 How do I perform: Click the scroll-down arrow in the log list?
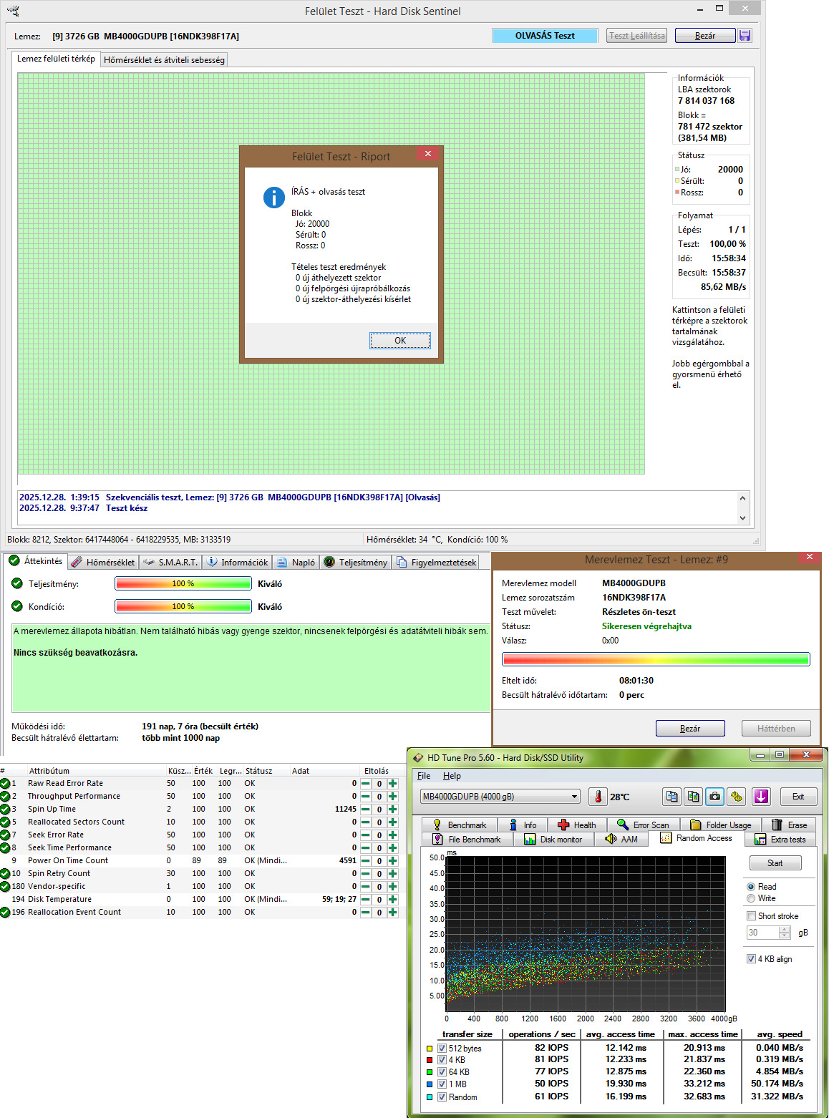[x=742, y=518]
